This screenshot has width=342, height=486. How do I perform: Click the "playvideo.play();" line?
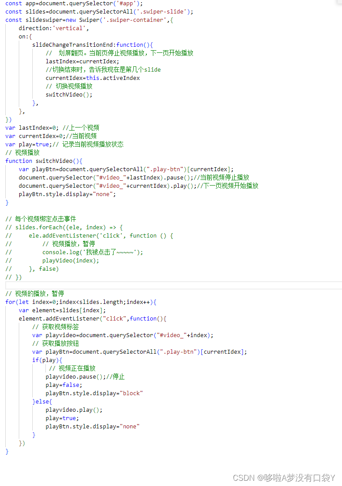point(74,410)
